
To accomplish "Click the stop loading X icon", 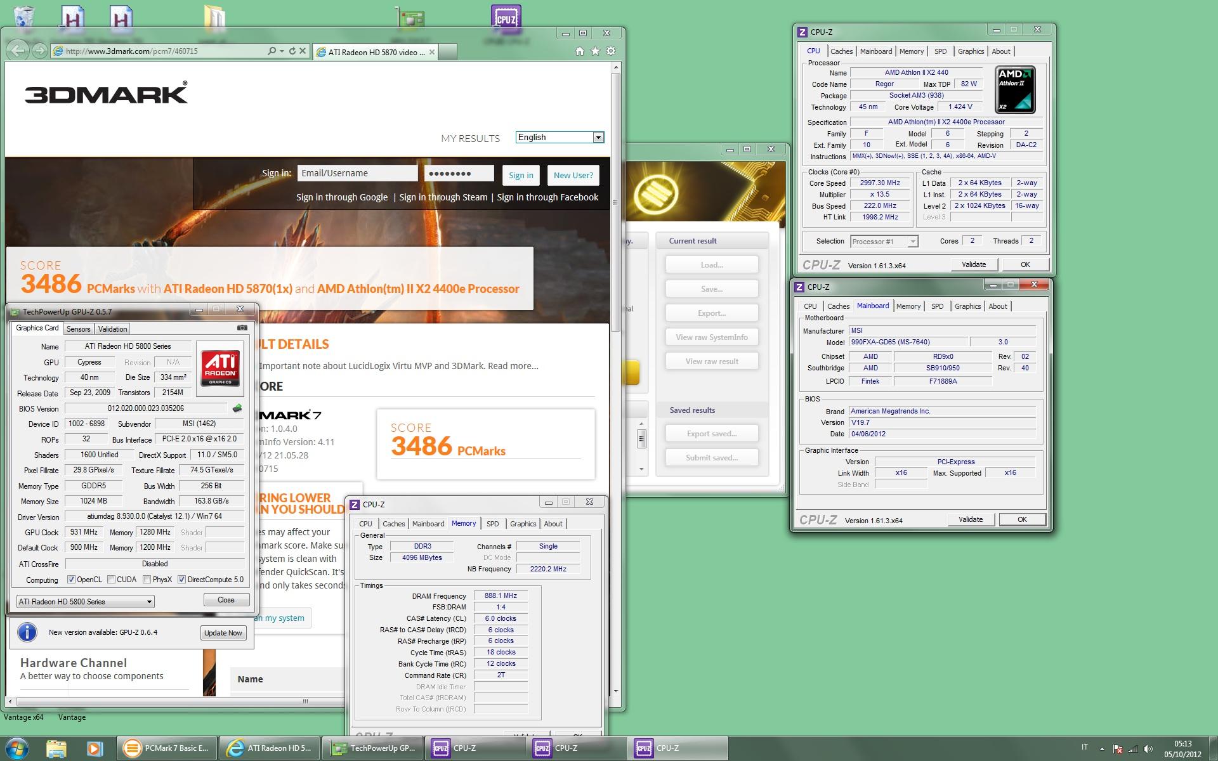I will pos(303,51).
